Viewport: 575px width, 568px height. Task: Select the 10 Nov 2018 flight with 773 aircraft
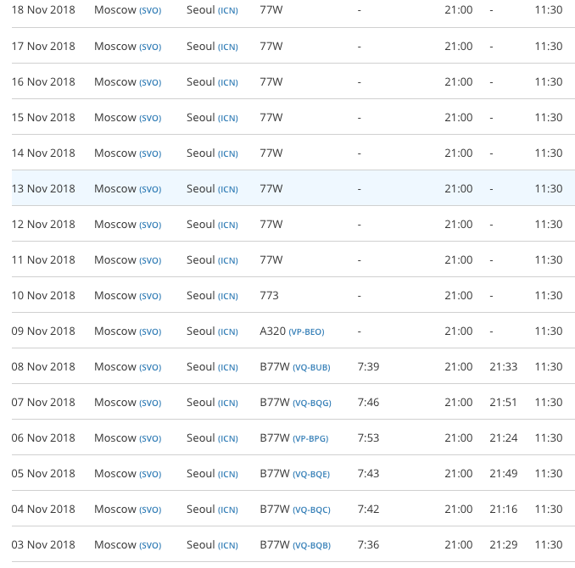pyautogui.click(x=293, y=295)
